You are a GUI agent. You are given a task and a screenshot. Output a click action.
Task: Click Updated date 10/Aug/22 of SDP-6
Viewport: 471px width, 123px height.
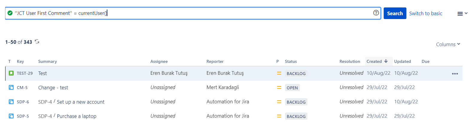click(406, 102)
